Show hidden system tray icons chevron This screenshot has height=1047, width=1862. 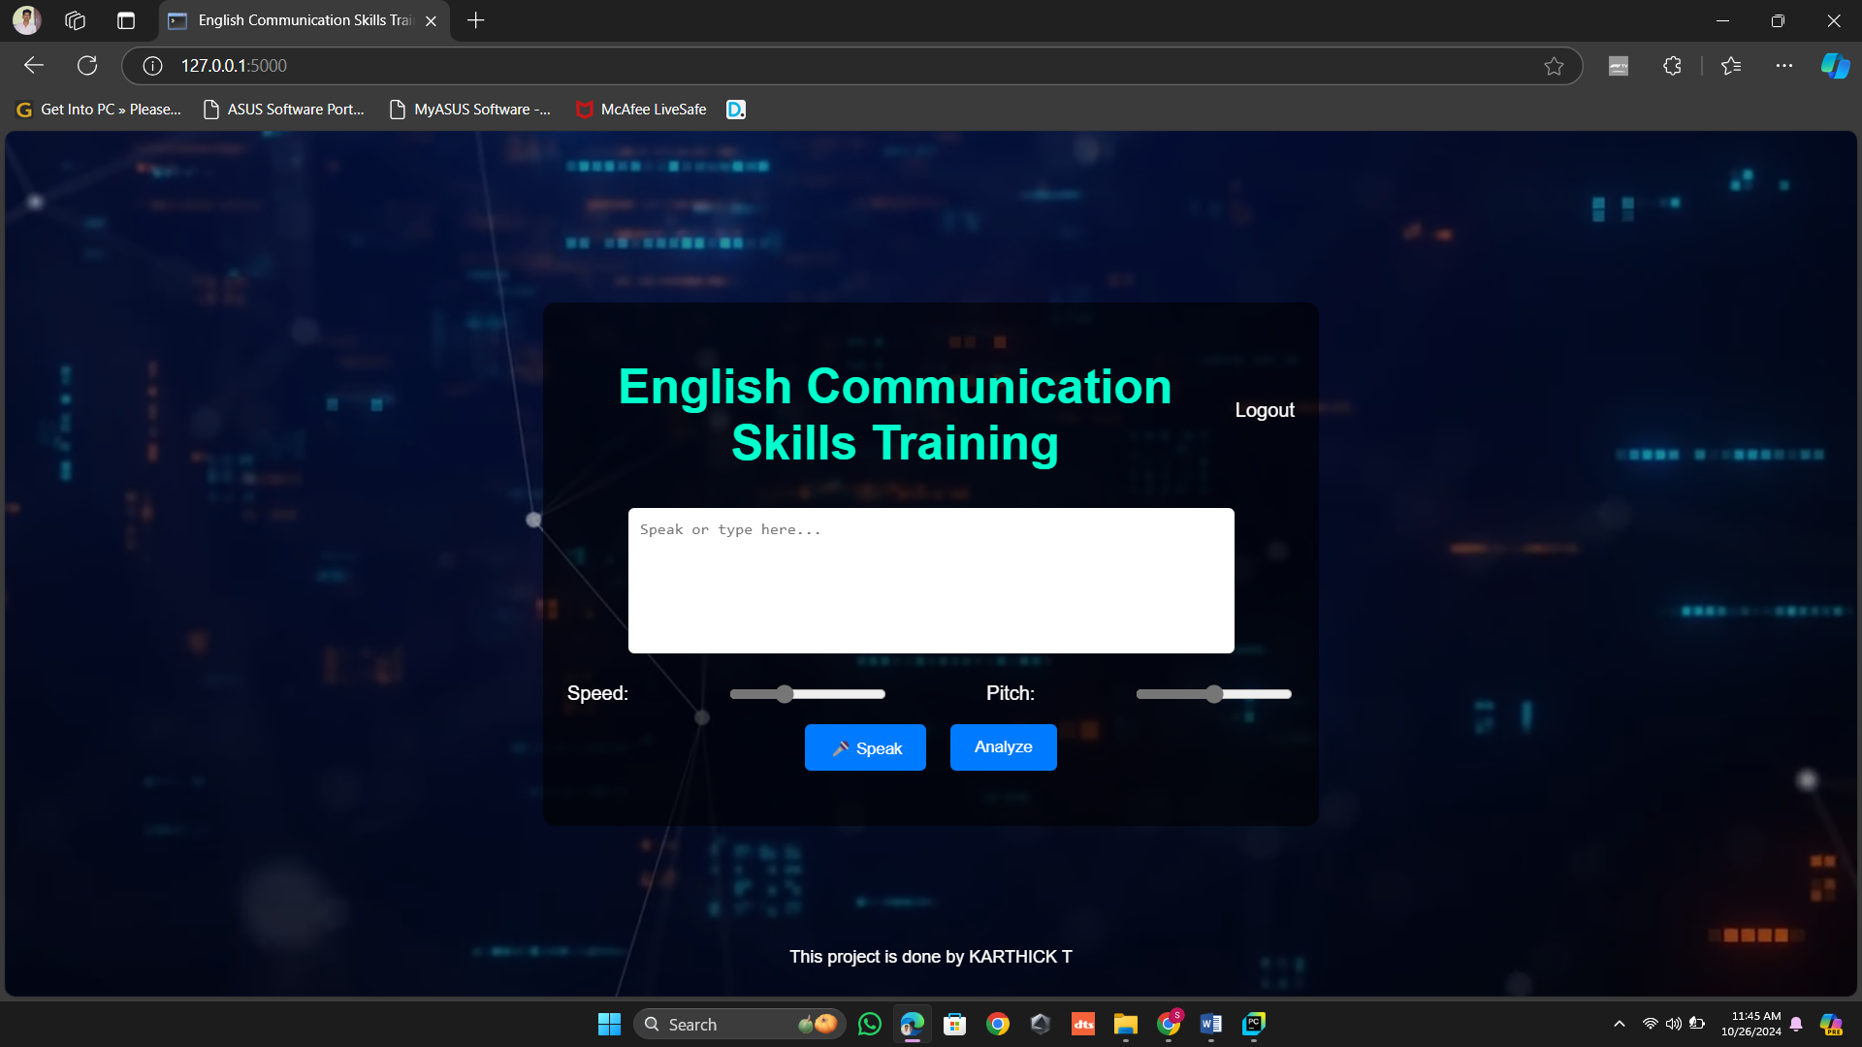click(x=1619, y=1024)
